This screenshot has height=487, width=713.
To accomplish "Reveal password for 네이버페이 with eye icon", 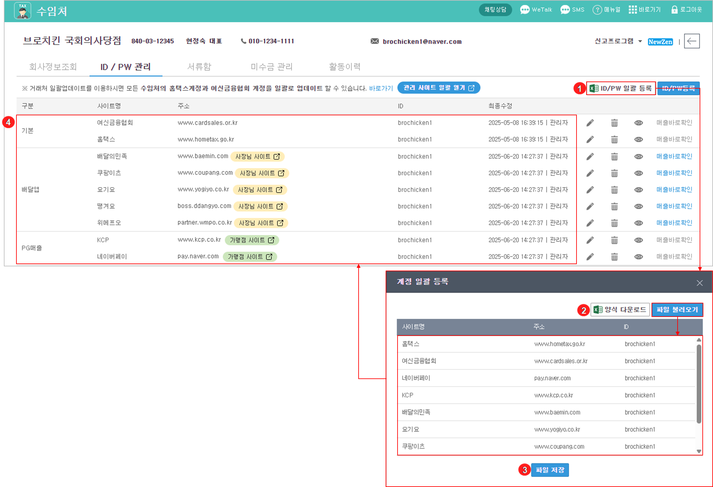I will tap(638, 257).
